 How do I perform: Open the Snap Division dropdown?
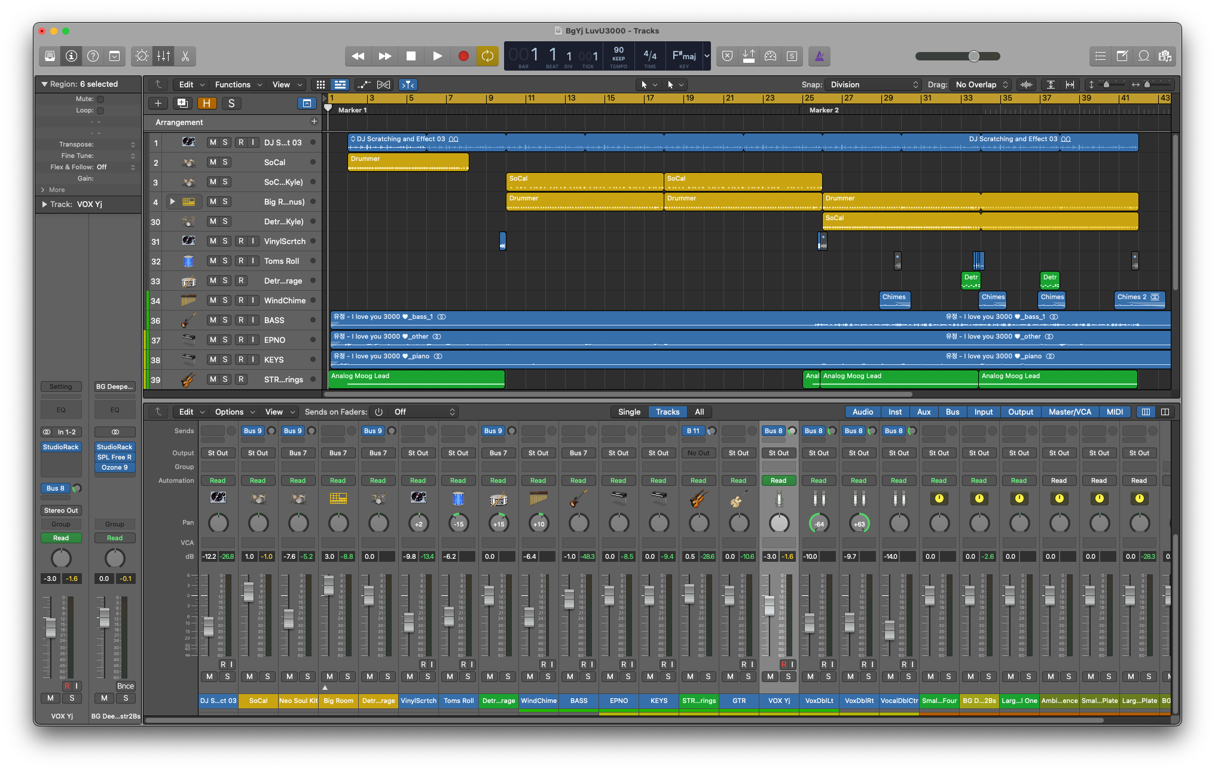[x=873, y=84]
